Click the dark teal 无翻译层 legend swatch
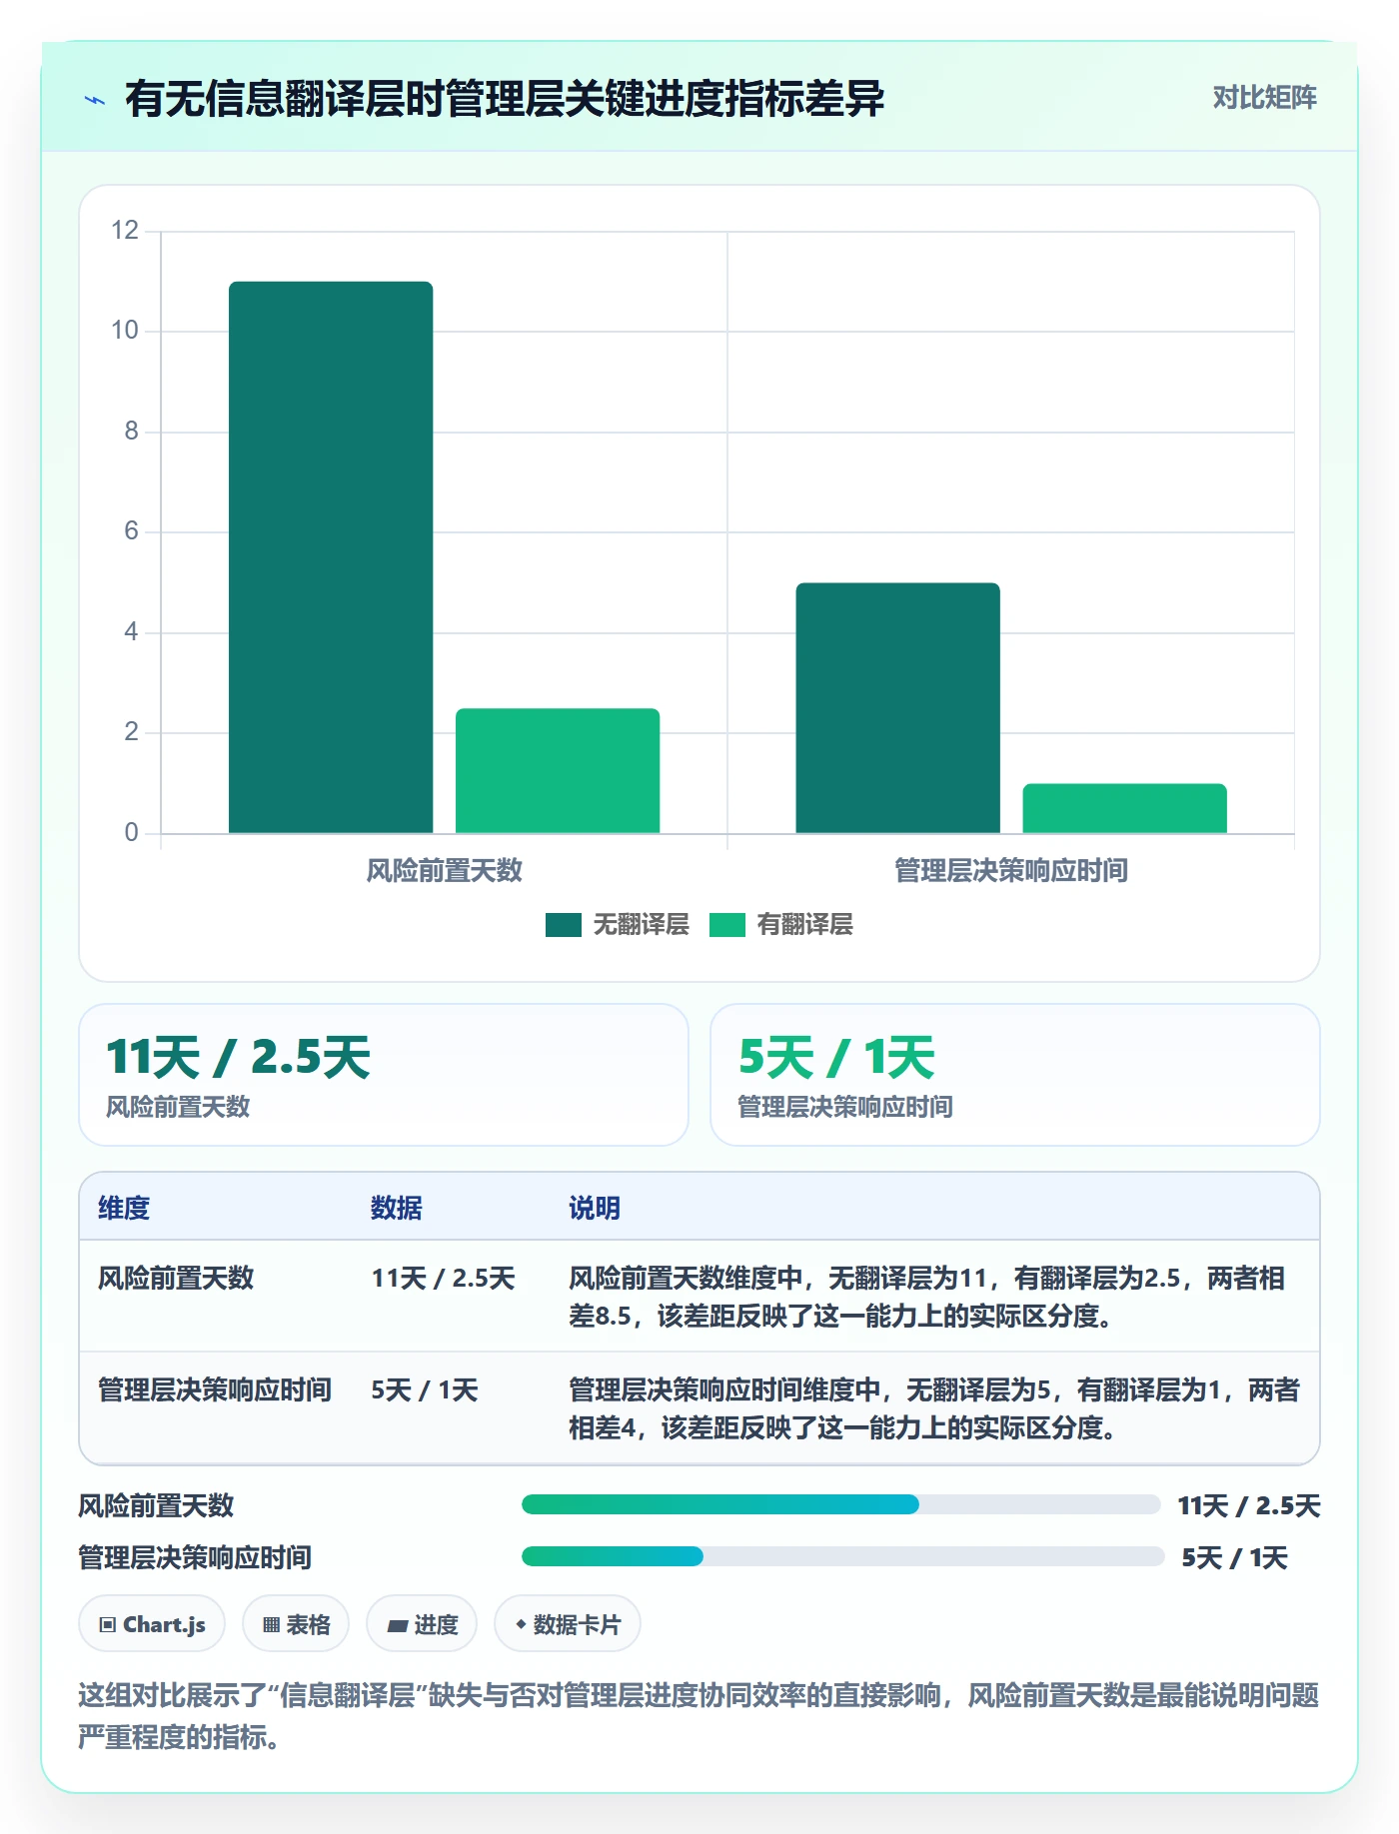1399x1834 pixels. [x=564, y=925]
